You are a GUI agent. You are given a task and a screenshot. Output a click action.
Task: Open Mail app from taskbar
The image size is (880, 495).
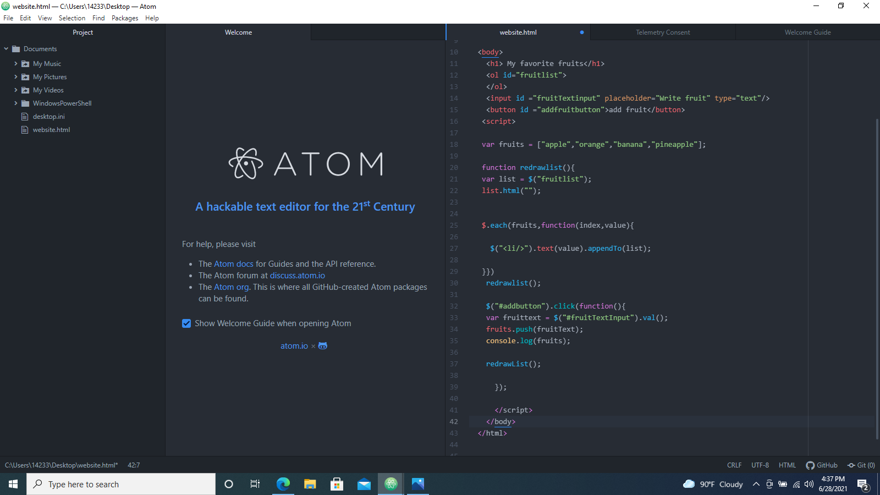[364, 484]
